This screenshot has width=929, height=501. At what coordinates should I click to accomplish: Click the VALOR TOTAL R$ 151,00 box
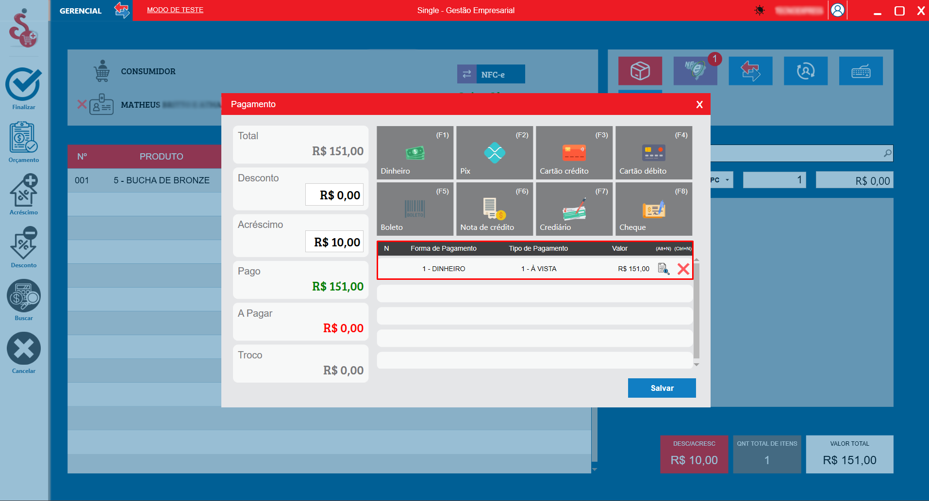coord(850,454)
